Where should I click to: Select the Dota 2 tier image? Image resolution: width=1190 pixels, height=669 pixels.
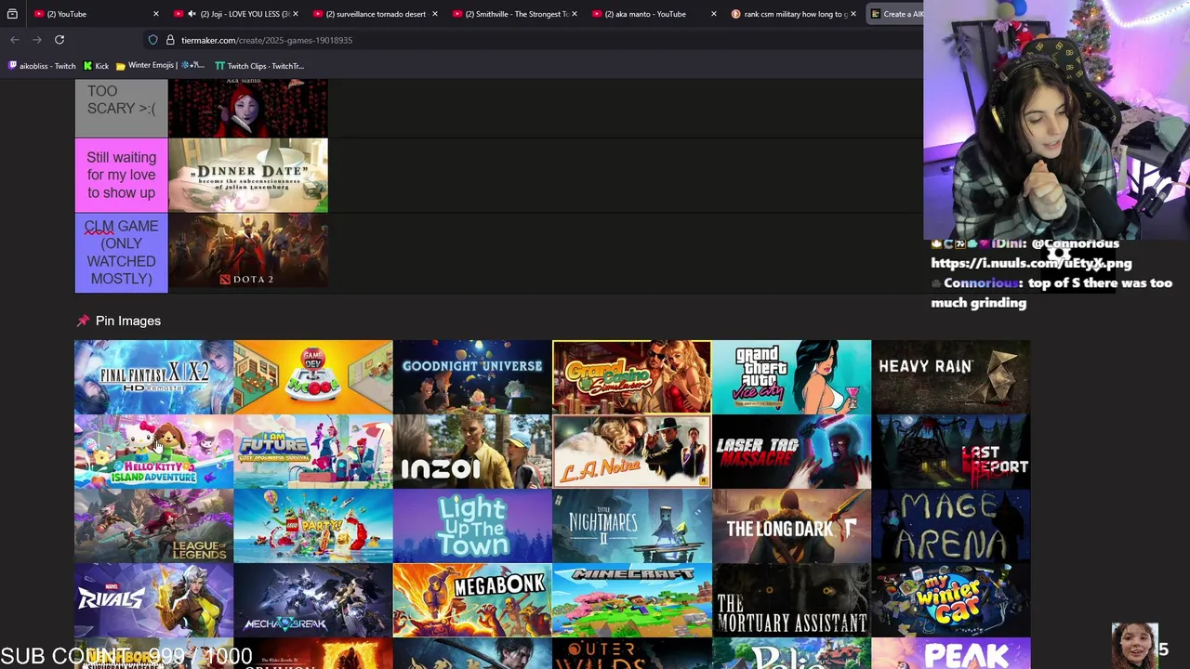coord(248,251)
